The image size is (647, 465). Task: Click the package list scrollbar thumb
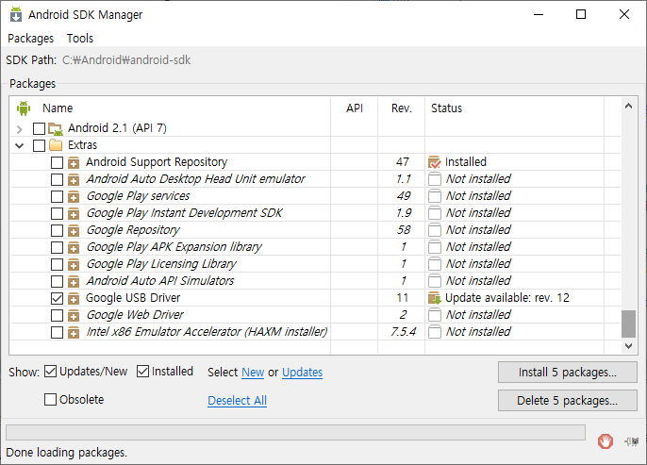point(628,324)
